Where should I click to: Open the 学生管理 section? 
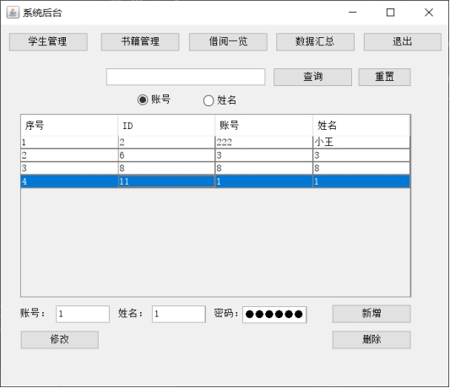point(48,42)
